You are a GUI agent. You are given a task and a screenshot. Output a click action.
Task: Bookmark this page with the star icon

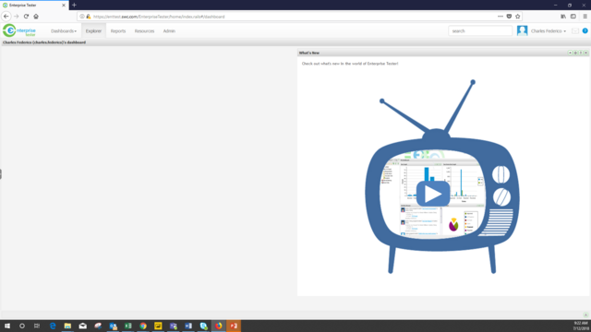(x=518, y=17)
